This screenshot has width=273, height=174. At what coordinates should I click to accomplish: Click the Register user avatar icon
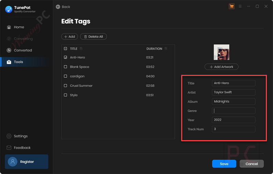[13, 162]
